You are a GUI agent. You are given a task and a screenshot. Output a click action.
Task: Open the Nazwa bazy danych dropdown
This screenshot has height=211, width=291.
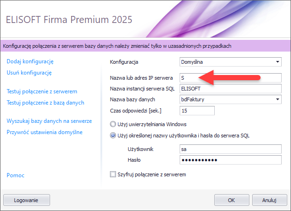coord(277,99)
